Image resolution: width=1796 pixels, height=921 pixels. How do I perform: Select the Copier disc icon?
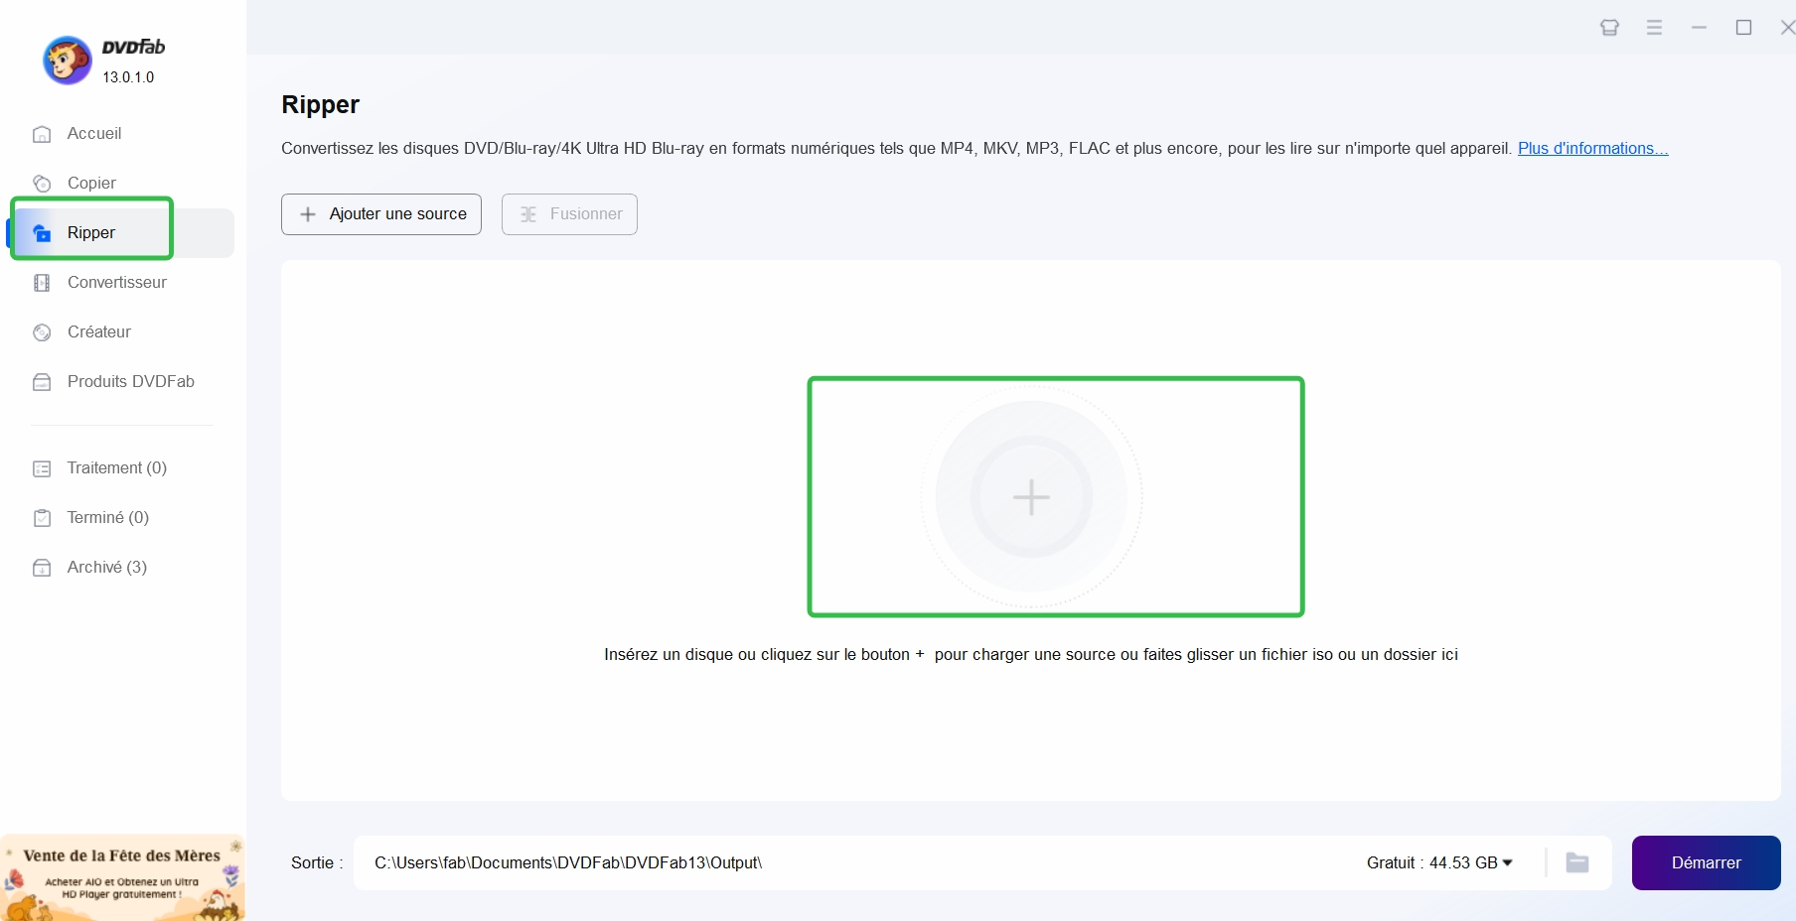(x=42, y=184)
